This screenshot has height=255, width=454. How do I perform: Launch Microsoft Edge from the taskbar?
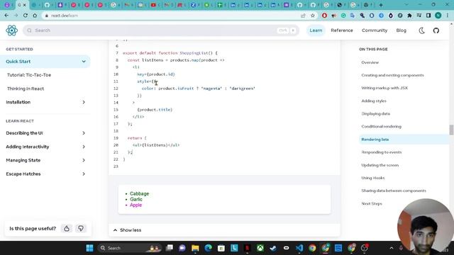208,248
